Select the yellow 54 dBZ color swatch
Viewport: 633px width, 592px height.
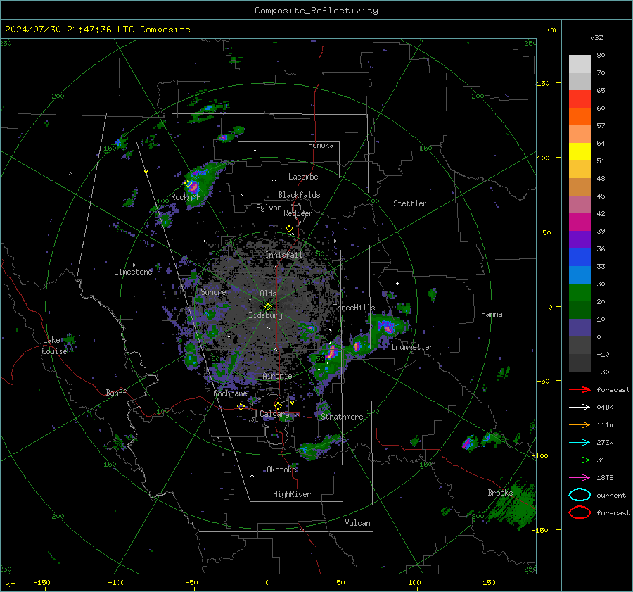(x=580, y=151)
